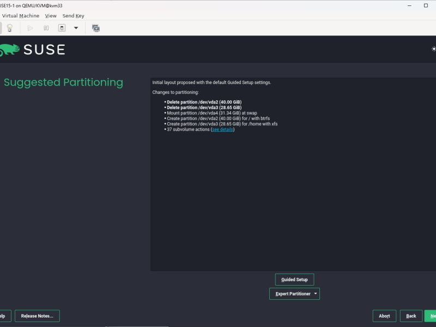Click the SUSE chameleon logo
The image size is (436, 327).
9,50
